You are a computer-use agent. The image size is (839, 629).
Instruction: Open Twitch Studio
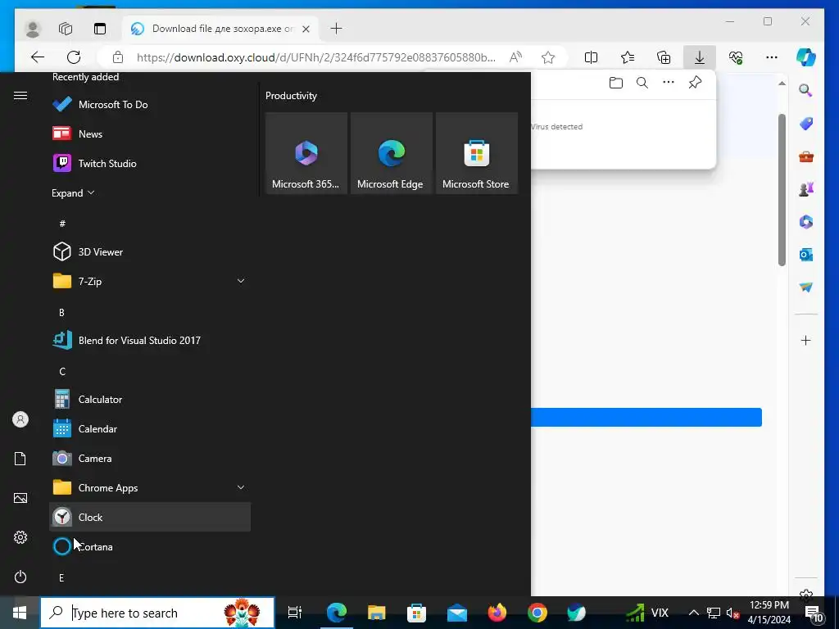(x=150, y=163)
